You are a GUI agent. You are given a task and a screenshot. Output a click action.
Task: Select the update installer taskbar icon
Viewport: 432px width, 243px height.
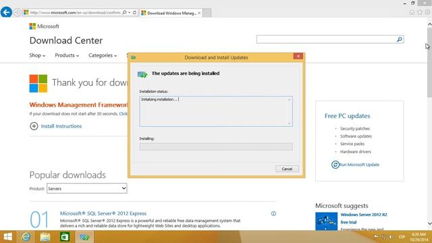pyautogui.click(x=84, y=237)
